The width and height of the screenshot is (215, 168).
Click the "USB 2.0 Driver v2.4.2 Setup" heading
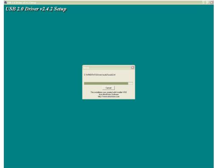click(36, 9)
